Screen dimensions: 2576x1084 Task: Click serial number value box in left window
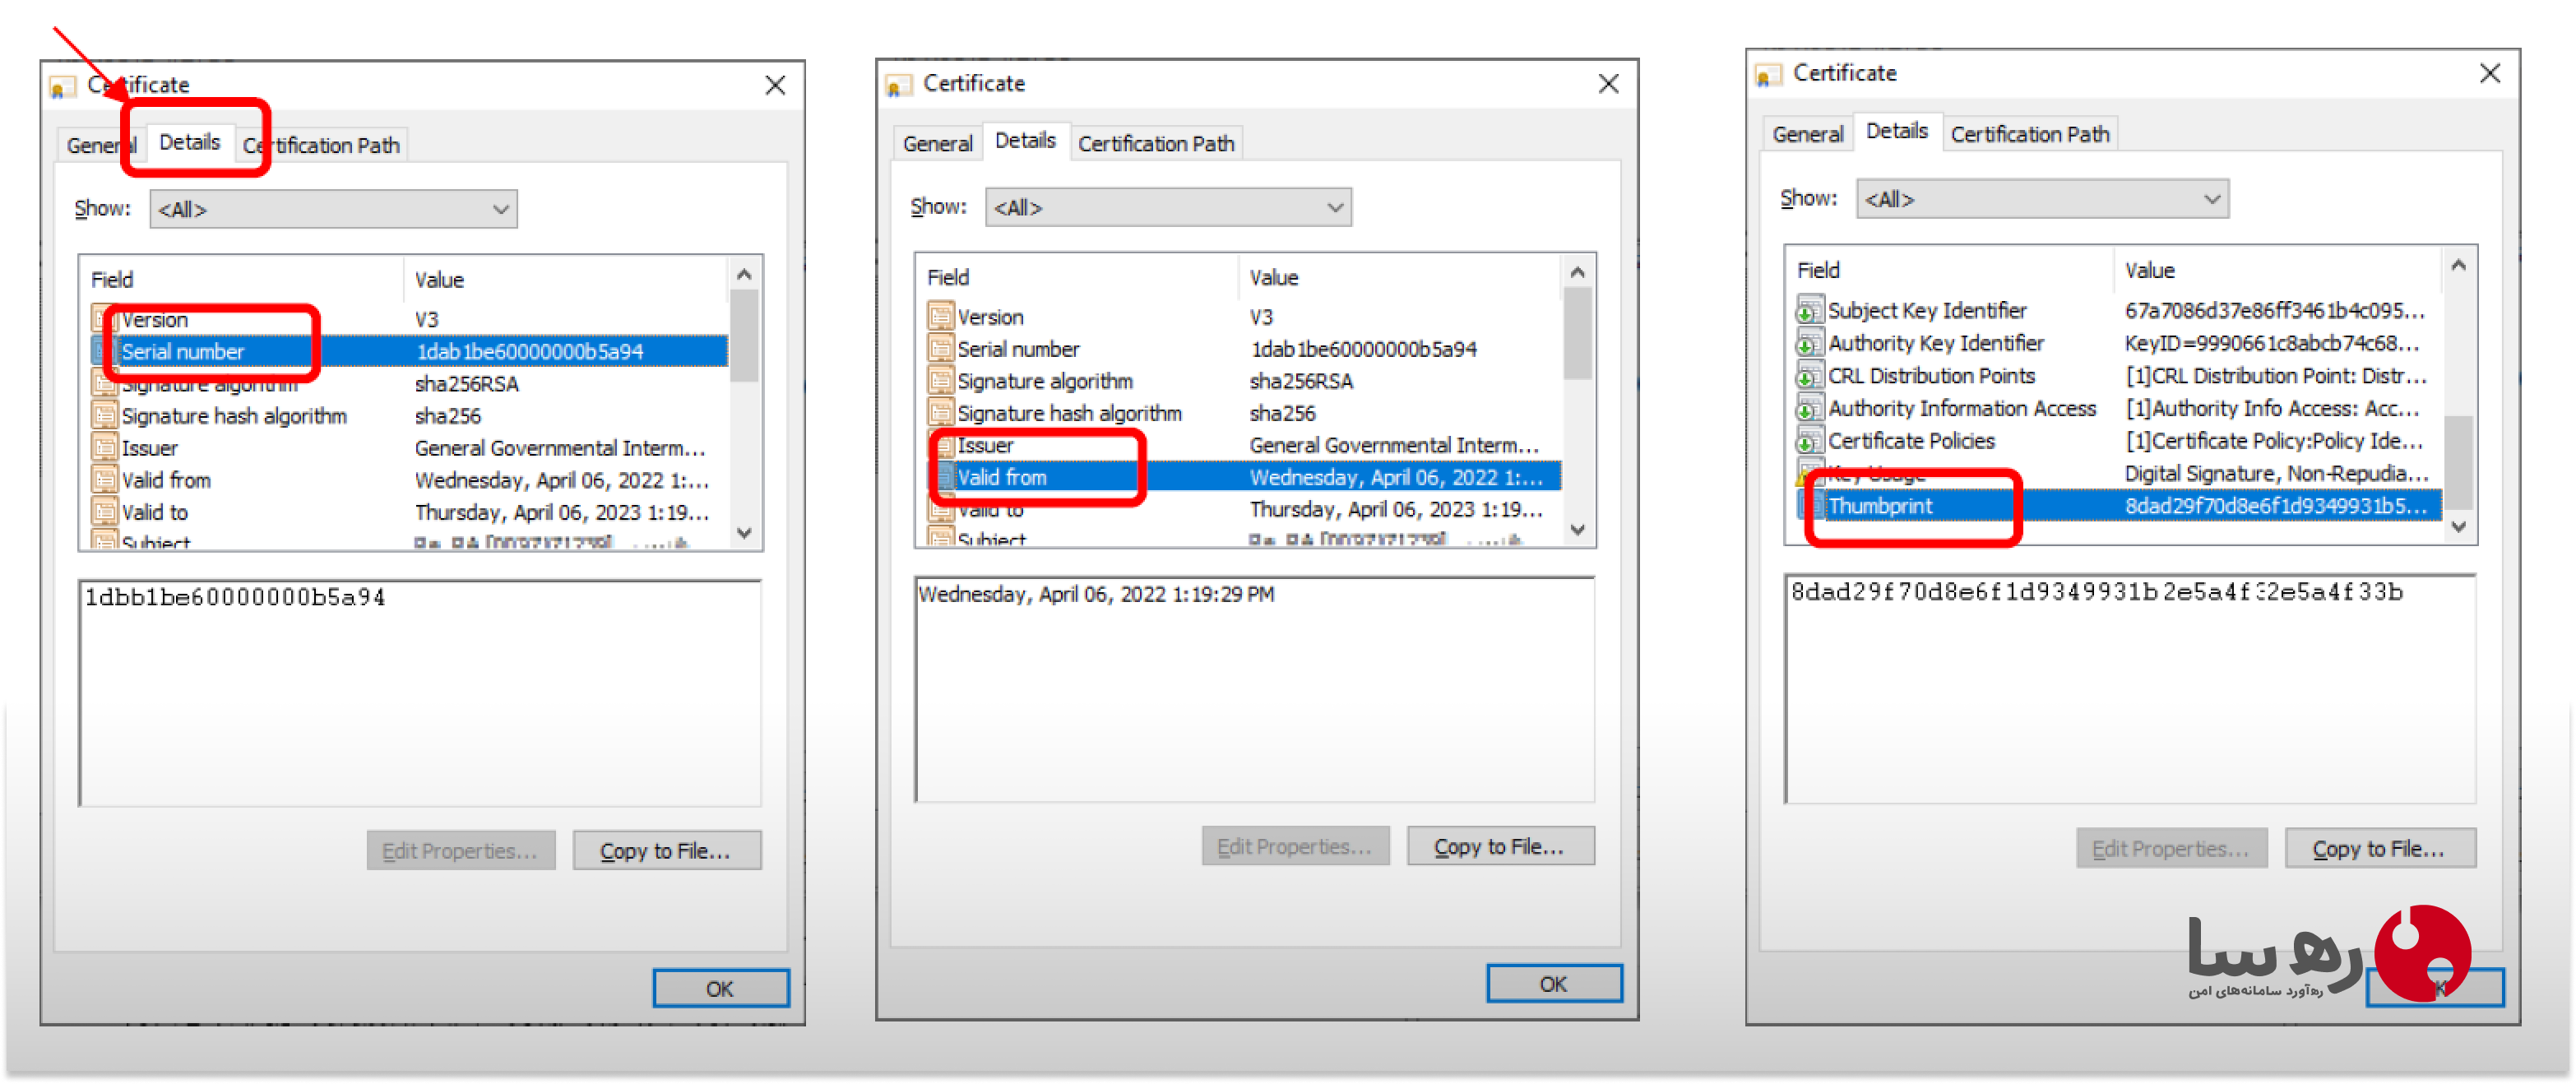tap(420, 693)
